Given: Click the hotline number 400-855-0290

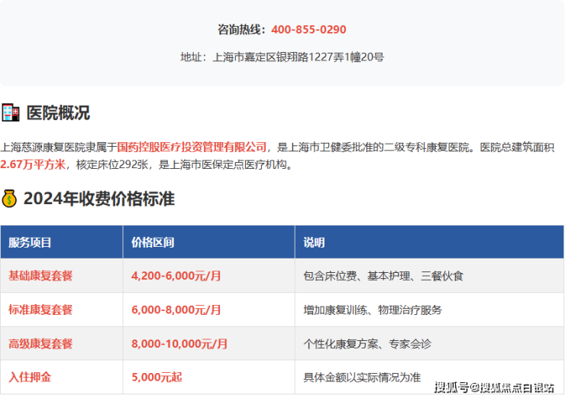Looking at the screenshot, I should point(308,30).
